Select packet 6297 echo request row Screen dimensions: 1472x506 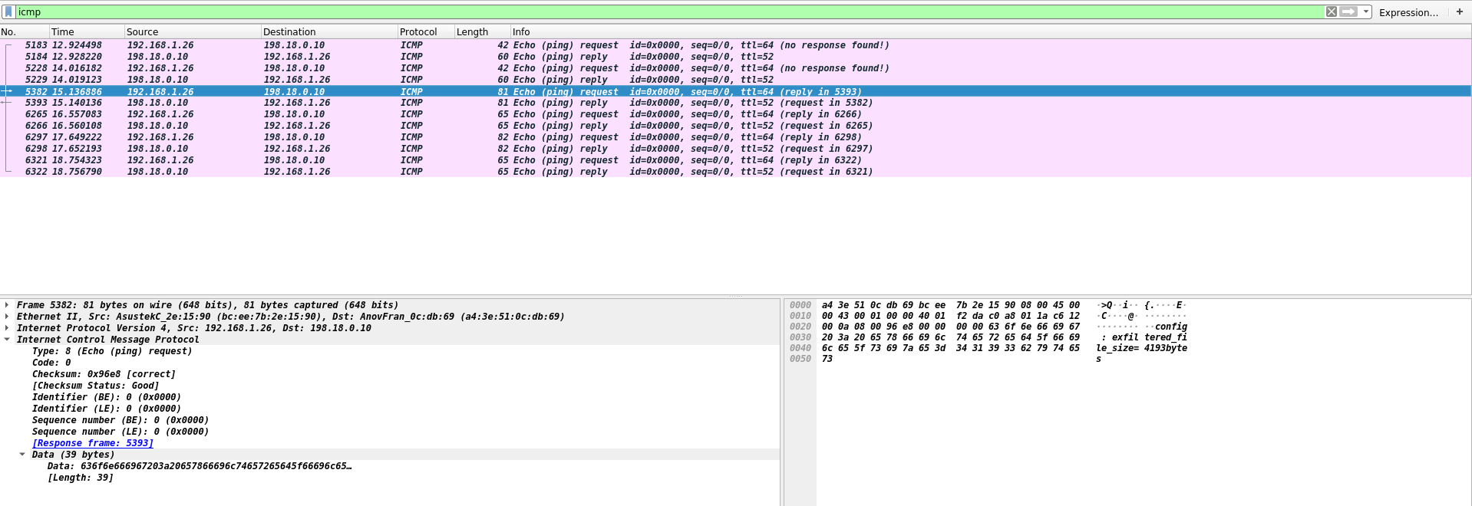[735, 137]
